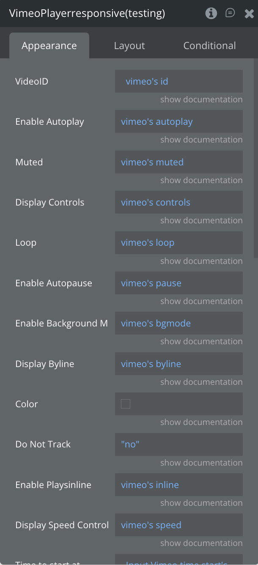This screenshot has width=258, height=565.
Task: Open the Layout tab
Action: (129, 46)
